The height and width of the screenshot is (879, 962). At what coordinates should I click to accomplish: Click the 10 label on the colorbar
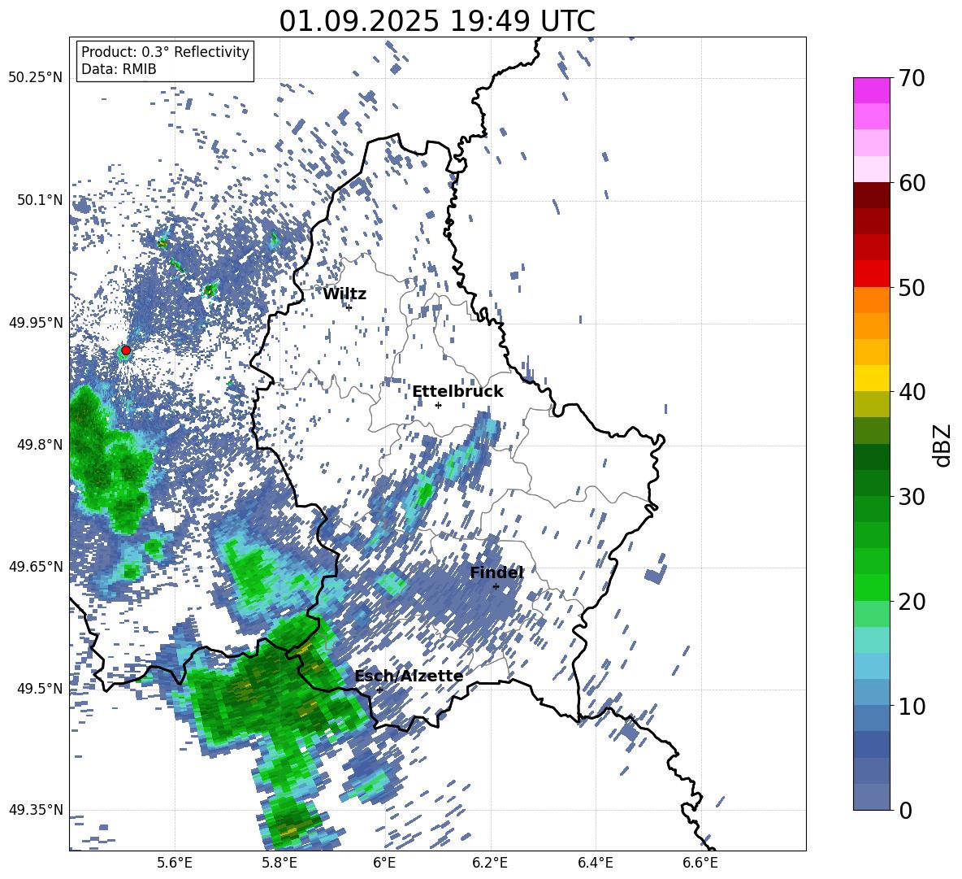tap(912, 707)
